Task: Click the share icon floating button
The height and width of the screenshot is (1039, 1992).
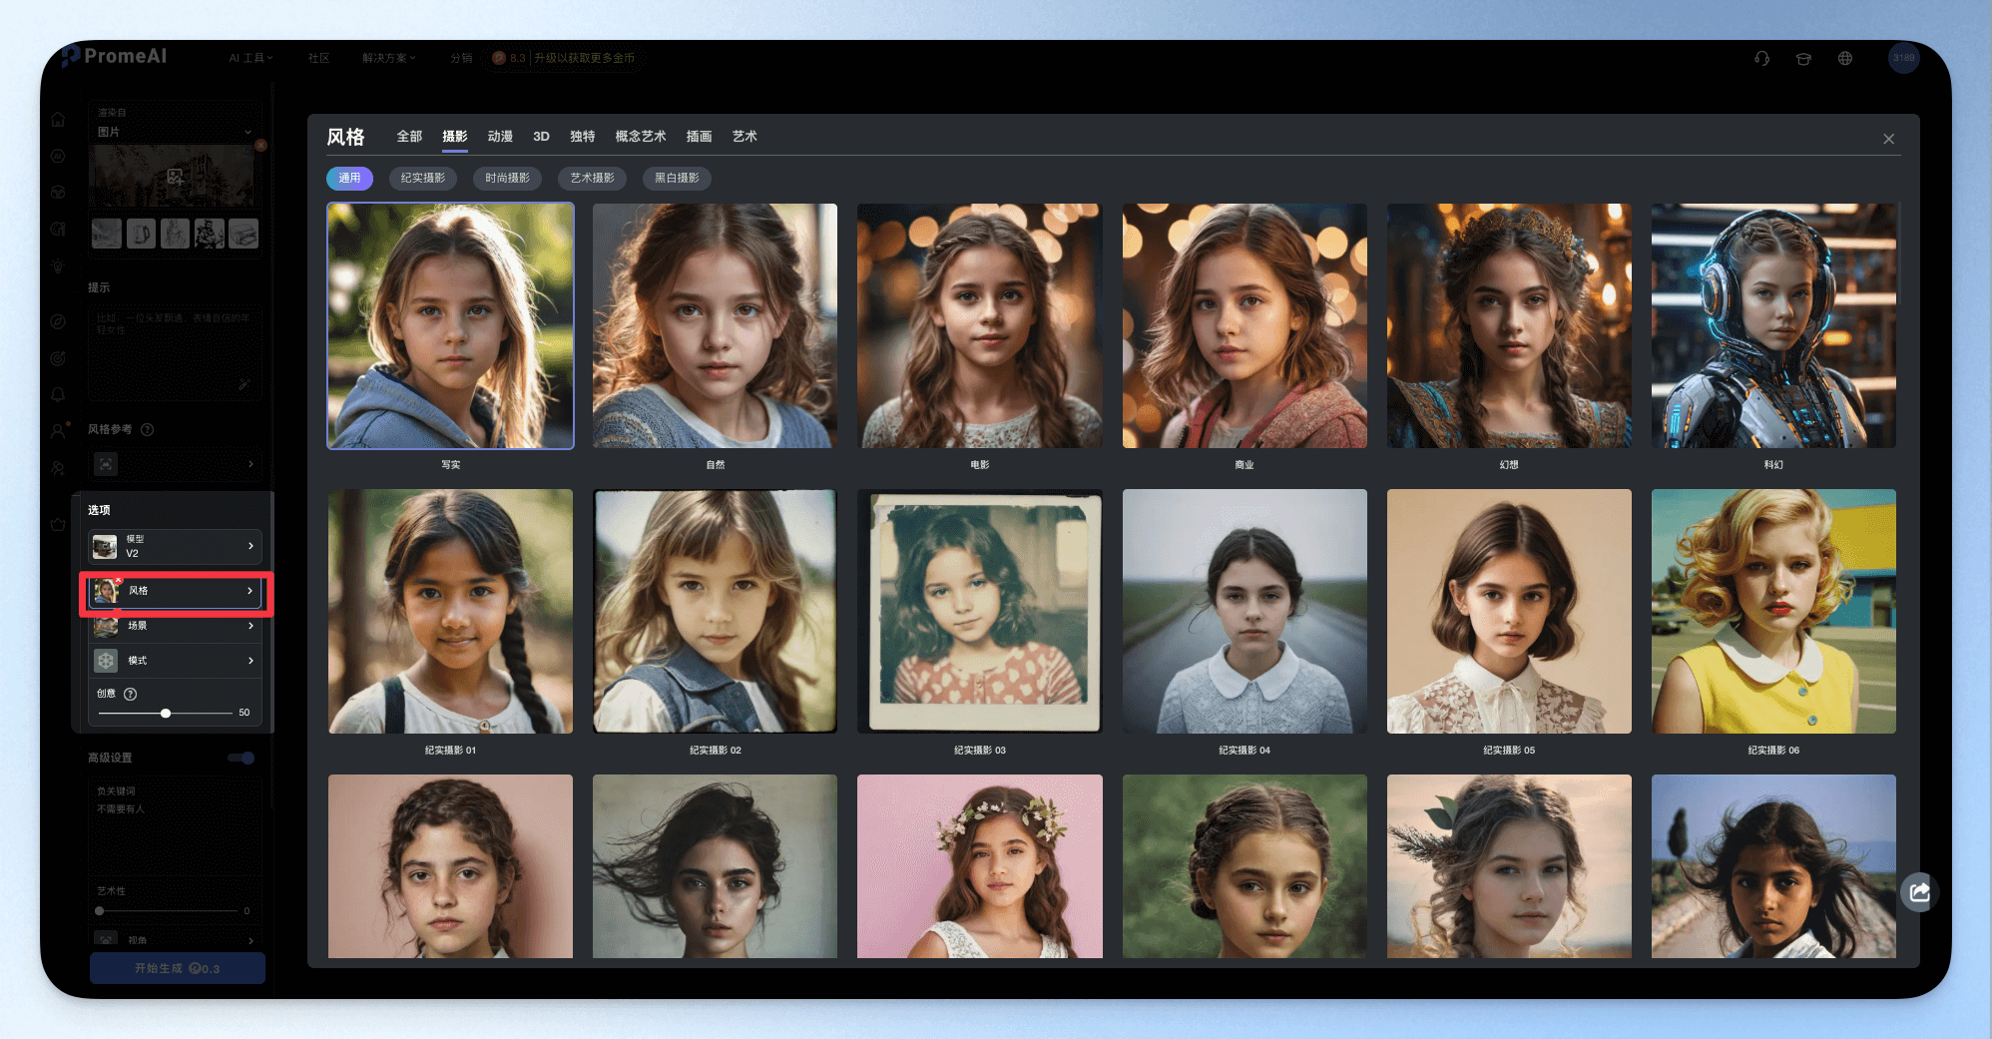Action: click(x=1920, y=892)
